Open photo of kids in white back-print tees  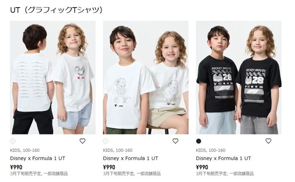[53, 78]
